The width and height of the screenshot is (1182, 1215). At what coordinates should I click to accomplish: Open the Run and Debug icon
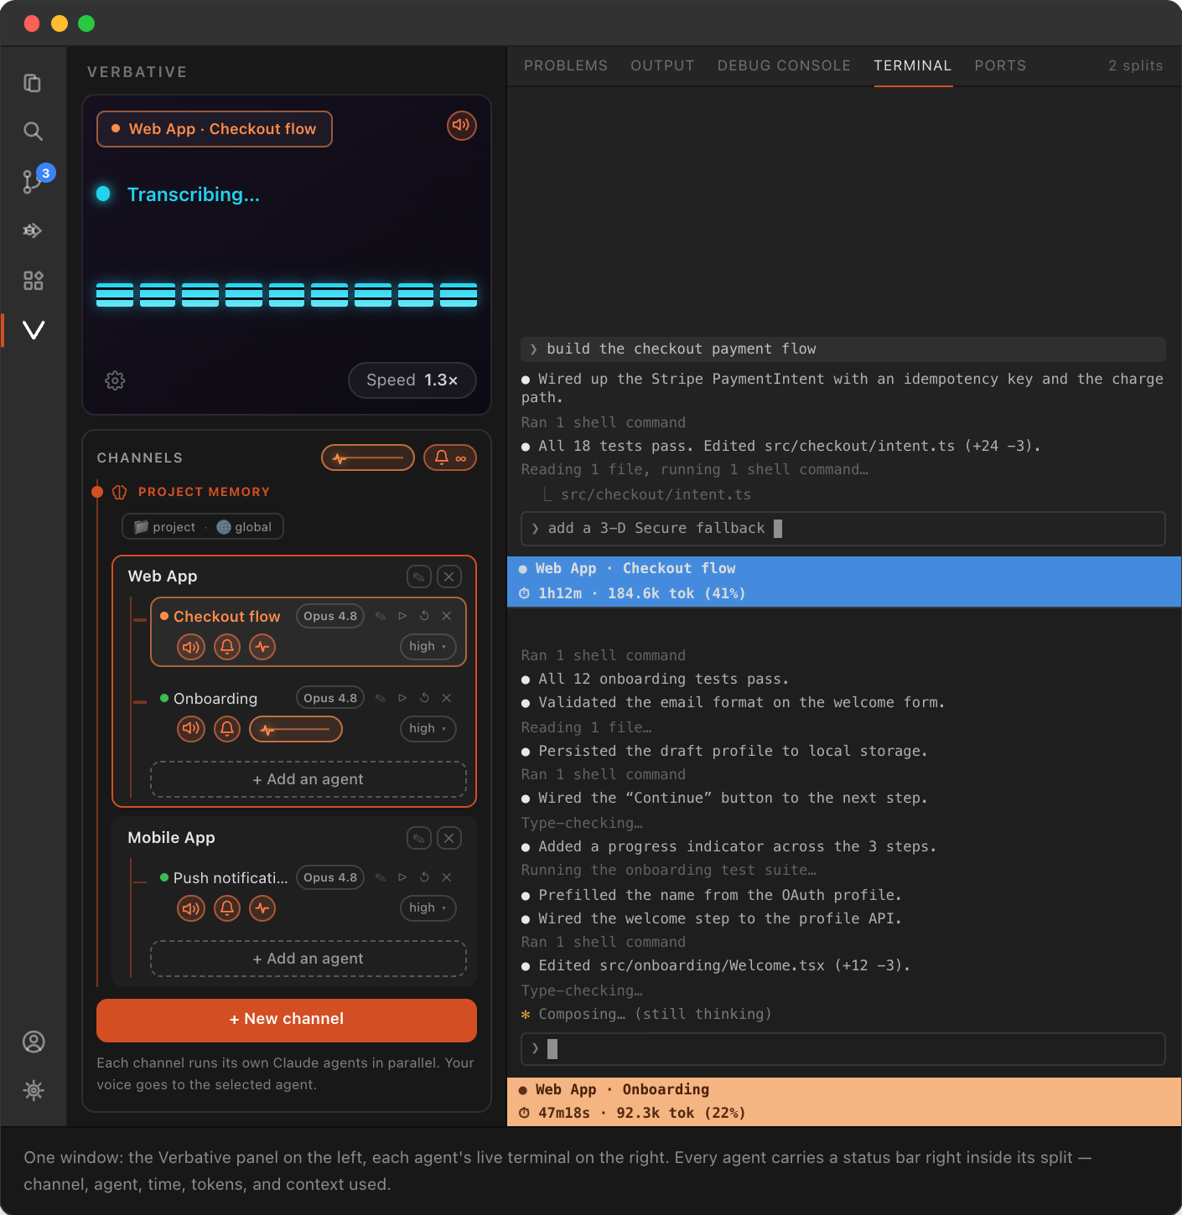(x=33, y=230)
